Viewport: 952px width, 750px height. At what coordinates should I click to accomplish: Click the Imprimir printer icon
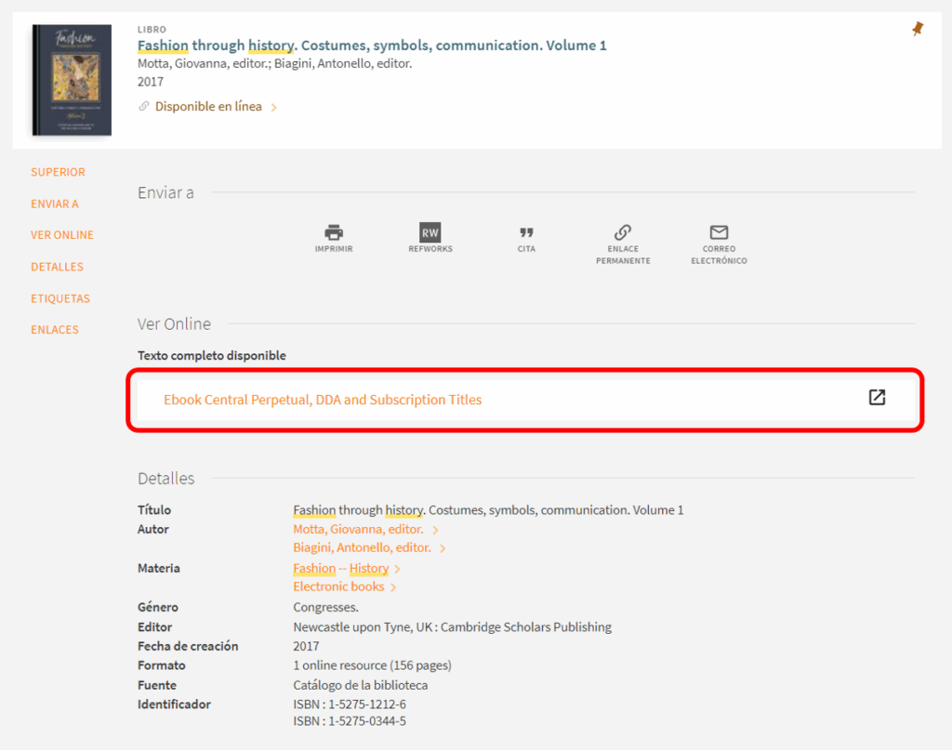click(x=334, y=232)
